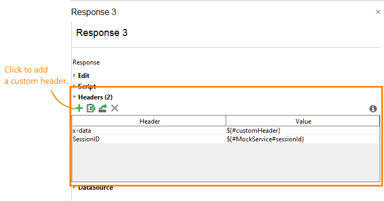The image size is (384, 201).
Task: Click the gray X remove header icon
Action: [x=115, y=108]
